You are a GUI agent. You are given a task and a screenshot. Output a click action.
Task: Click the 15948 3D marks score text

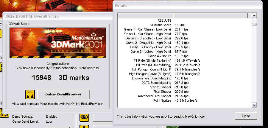(x=60, y=78)
